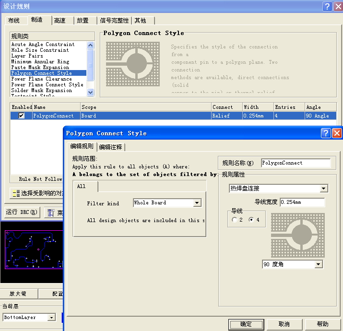Screen dimensions: 343x331
Task: Click the Relief connect cell
Action: 227,116
